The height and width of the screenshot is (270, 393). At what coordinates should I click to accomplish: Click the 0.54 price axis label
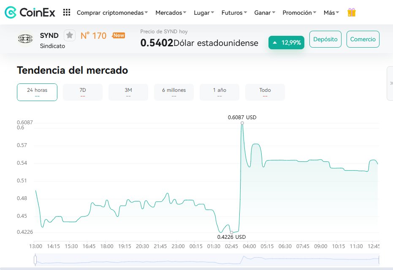coord(22,163)
